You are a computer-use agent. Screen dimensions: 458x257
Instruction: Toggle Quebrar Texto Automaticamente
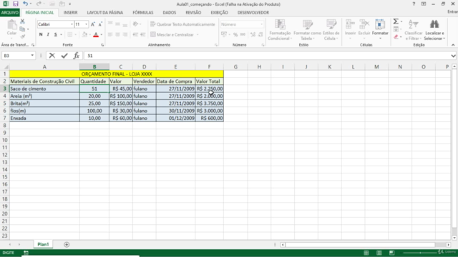[x=182, y=24]
